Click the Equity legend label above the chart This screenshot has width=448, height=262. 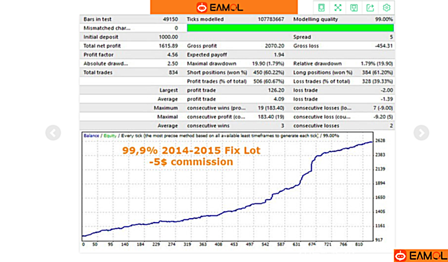[x=109, y=135]
